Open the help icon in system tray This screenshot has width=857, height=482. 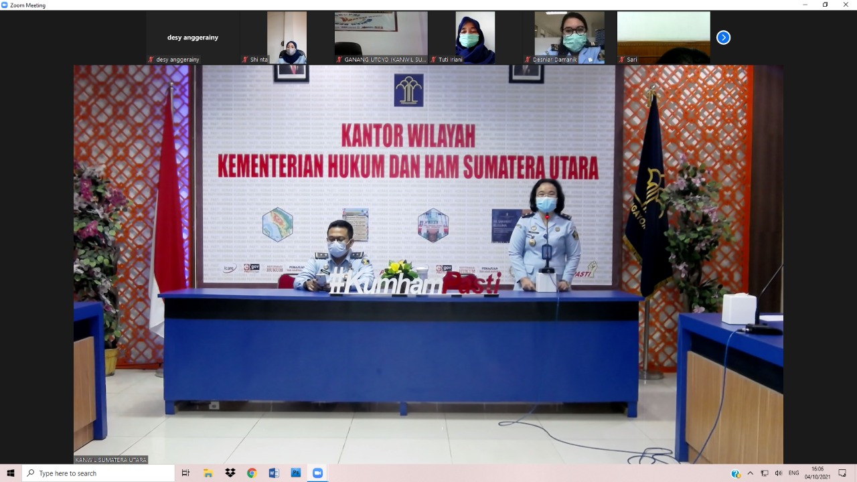[x=736, y=473]
